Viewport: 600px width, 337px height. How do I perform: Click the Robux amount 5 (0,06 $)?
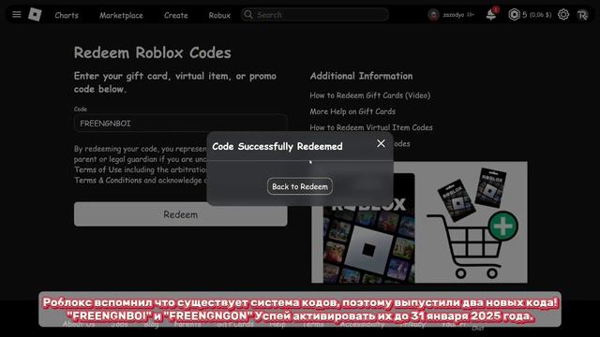click(x=537, y=15)
